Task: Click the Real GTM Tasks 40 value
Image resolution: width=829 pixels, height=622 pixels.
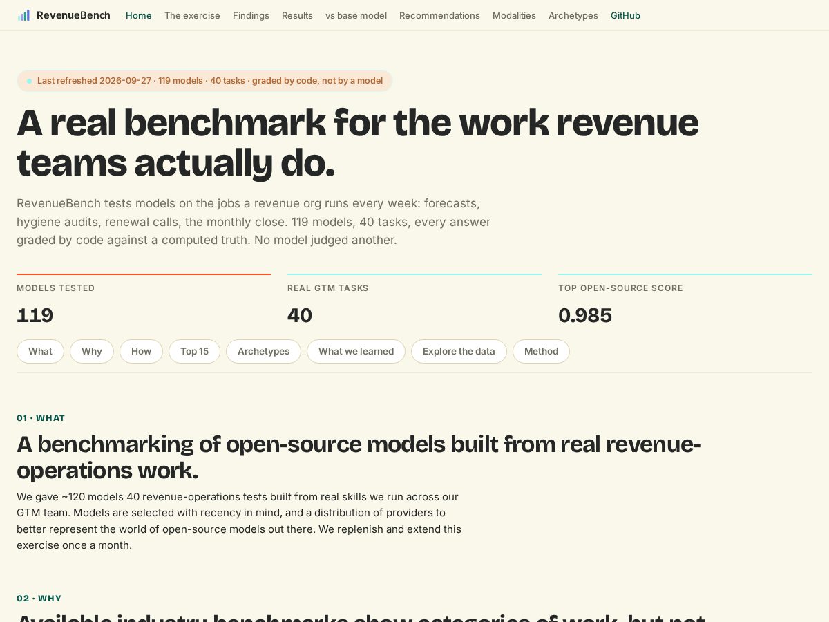Action: click(300, 316)
